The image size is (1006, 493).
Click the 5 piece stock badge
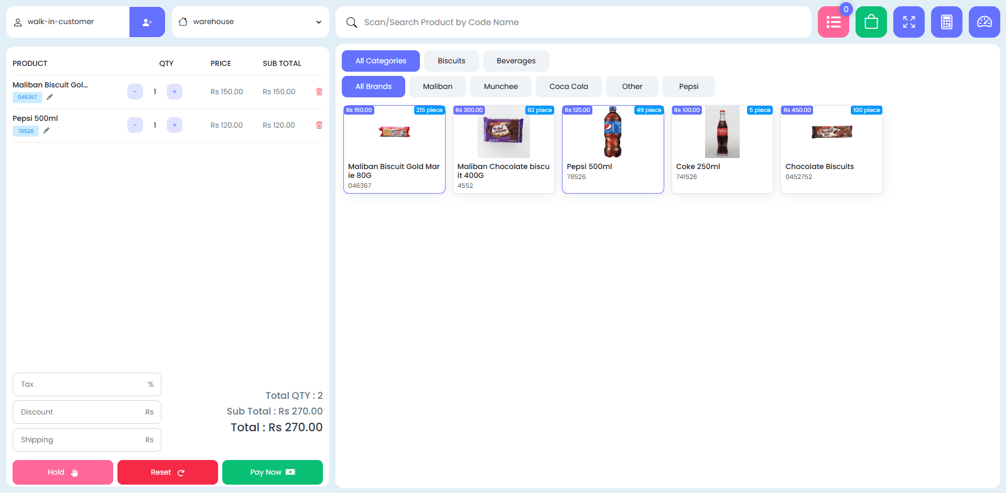click(x=760, y=110)
